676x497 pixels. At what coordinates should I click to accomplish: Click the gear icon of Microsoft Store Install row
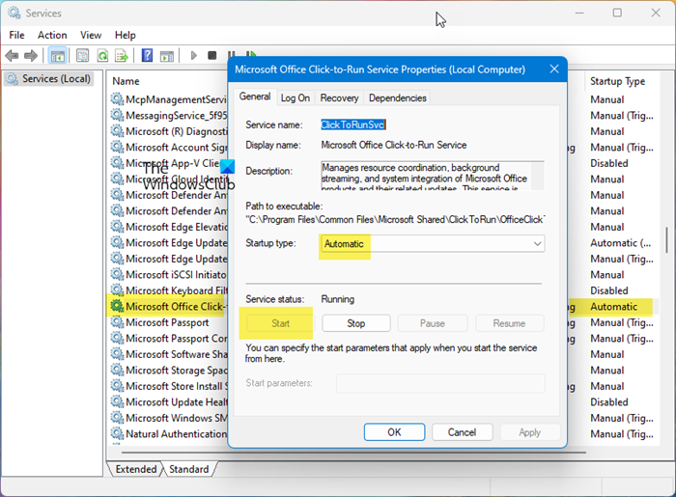pos(117,386)
